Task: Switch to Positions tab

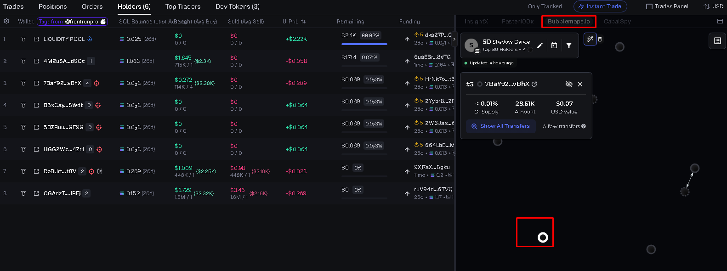Action: [x=53, y=6]
